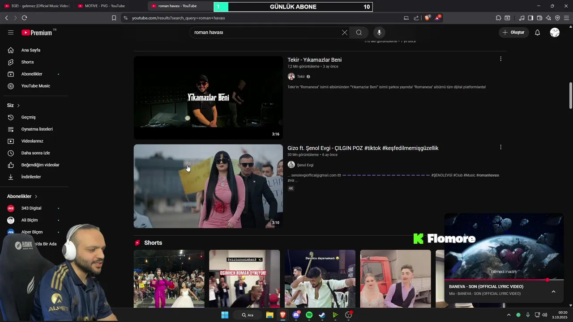
Task: Play the Yıkamazlar Beni video thumbnail
Action: [208, 97]
